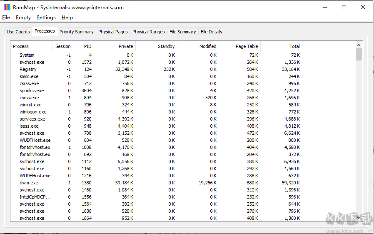
Task: Sort by the Page Table column header
Action: click(x=247, y=46)
